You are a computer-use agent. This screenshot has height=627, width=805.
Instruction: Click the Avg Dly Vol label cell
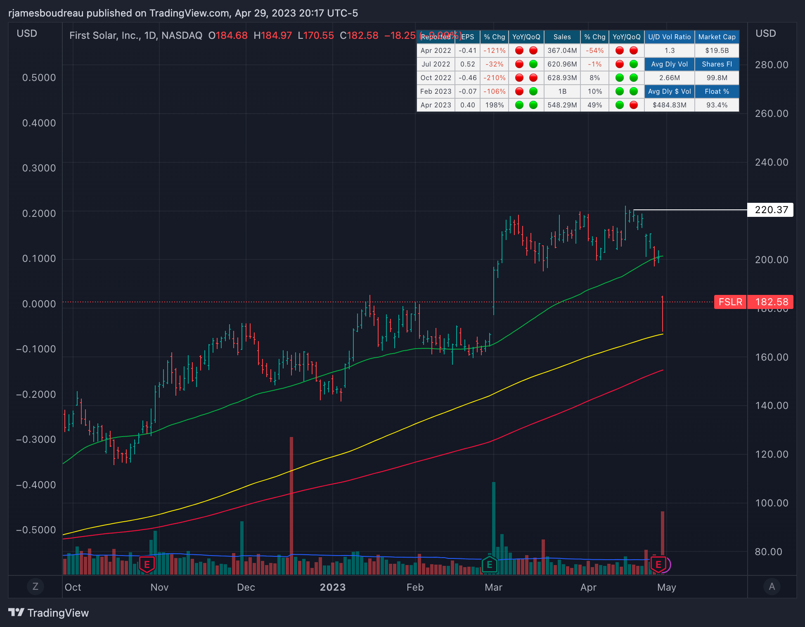click(669, 64)
